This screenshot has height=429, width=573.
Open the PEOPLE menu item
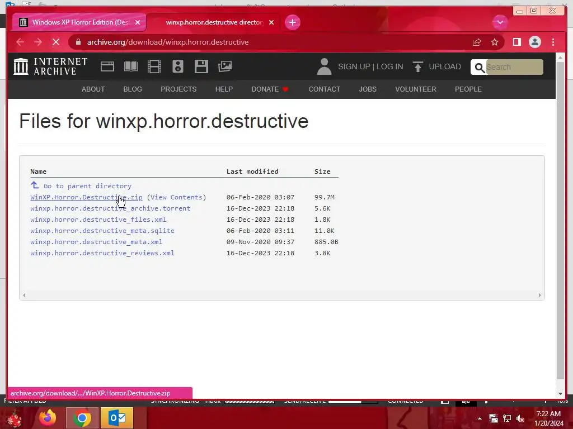(468, 89)
